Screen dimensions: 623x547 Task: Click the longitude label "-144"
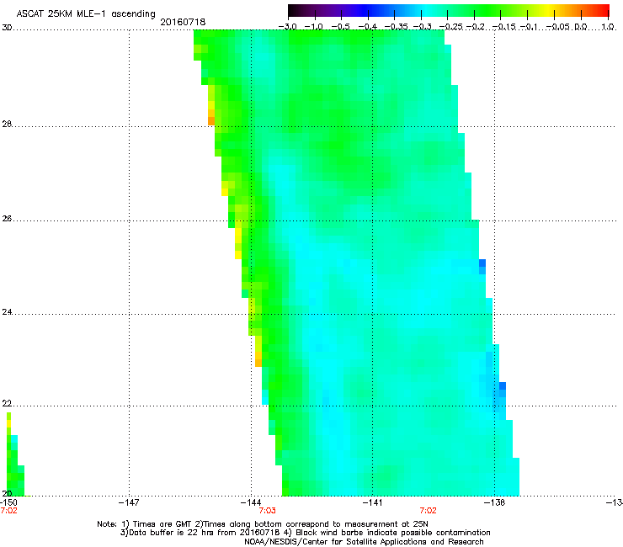(251, 502)
